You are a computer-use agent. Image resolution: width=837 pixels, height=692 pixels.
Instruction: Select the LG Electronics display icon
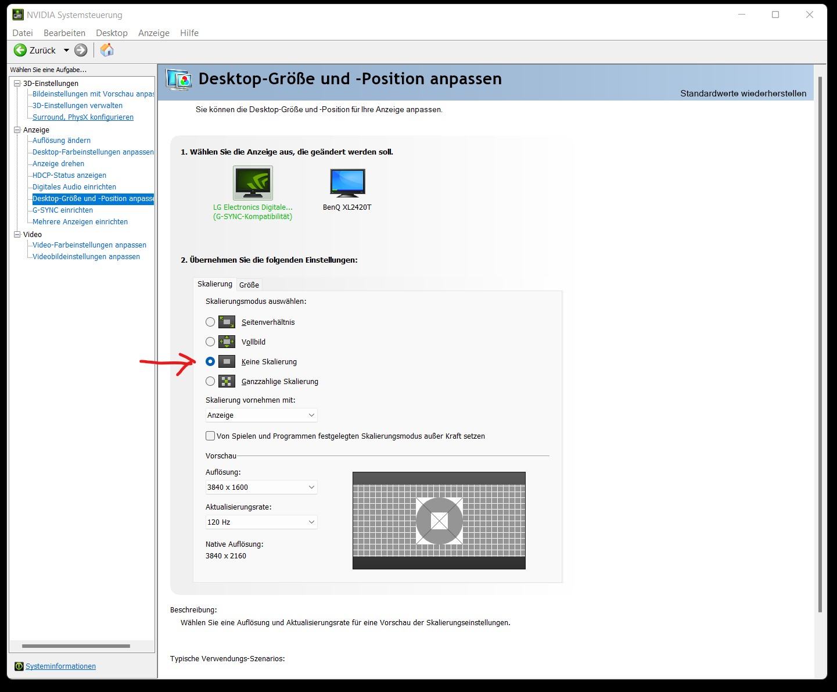[253, 183]
